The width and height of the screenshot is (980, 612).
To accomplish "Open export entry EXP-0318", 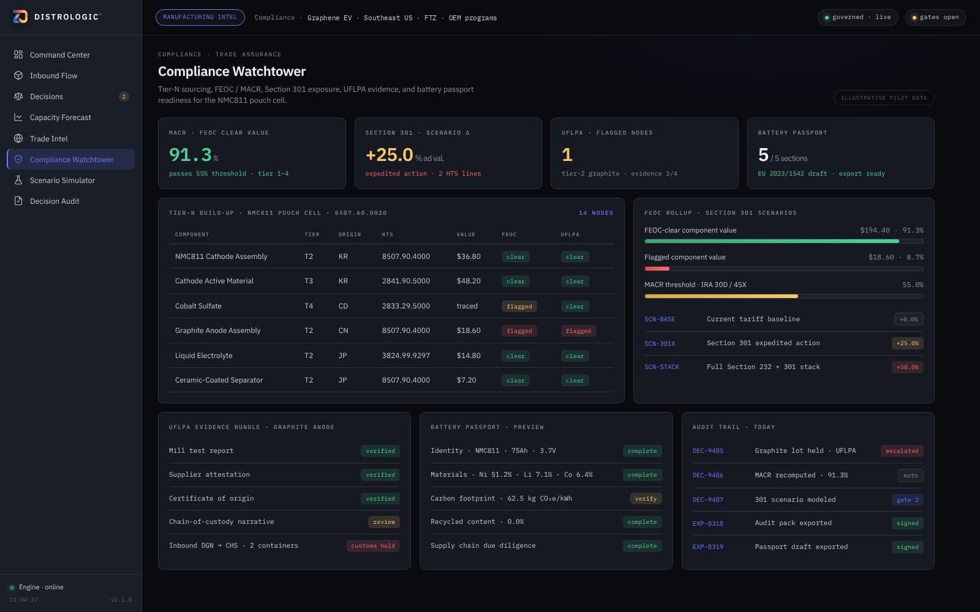I will (707, 523).
